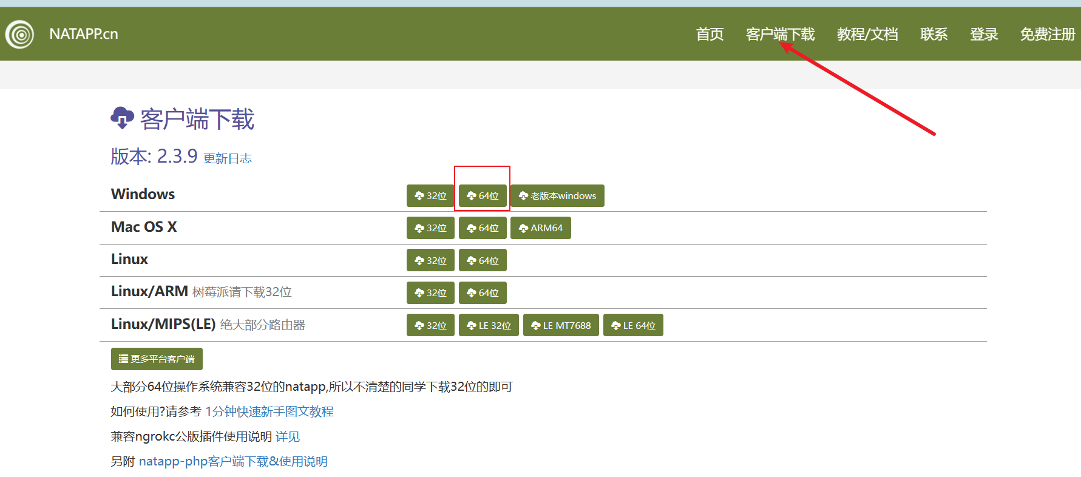Click the 老版本windows download button
The image size is (1081, 477).
[557, 196]
